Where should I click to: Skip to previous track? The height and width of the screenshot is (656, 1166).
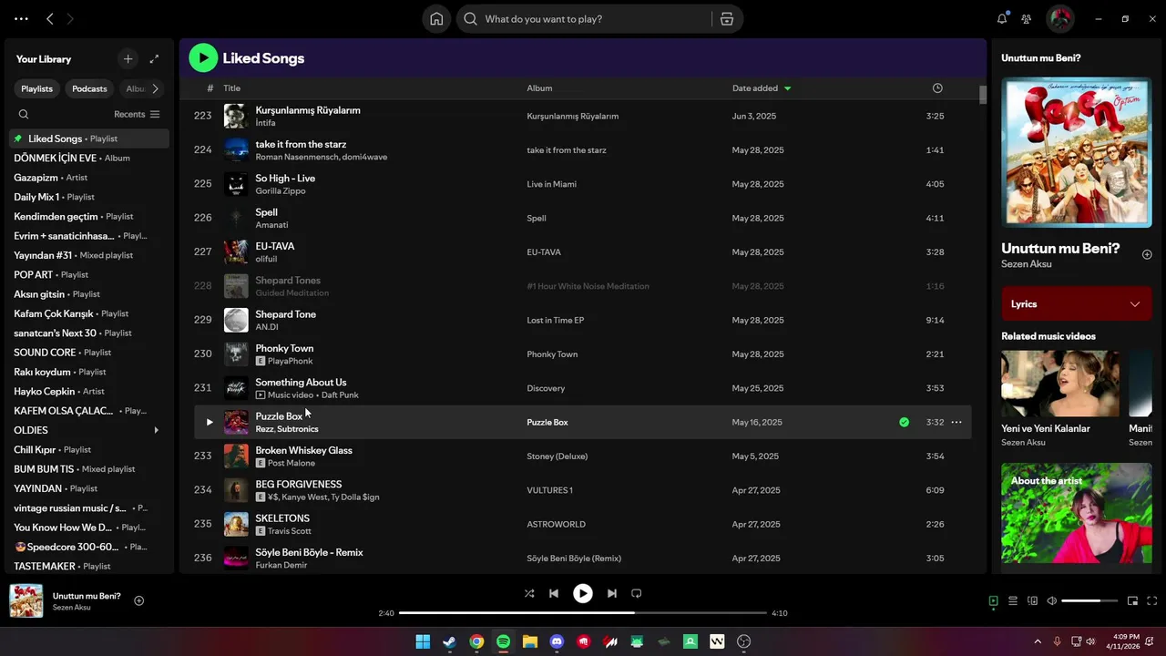pyautogui.click(x=554, y=594)
